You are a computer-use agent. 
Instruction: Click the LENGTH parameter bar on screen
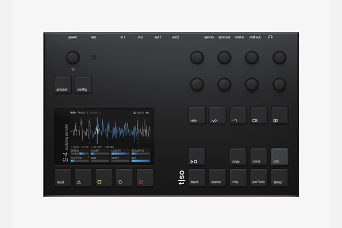click(x=120, y=153)
